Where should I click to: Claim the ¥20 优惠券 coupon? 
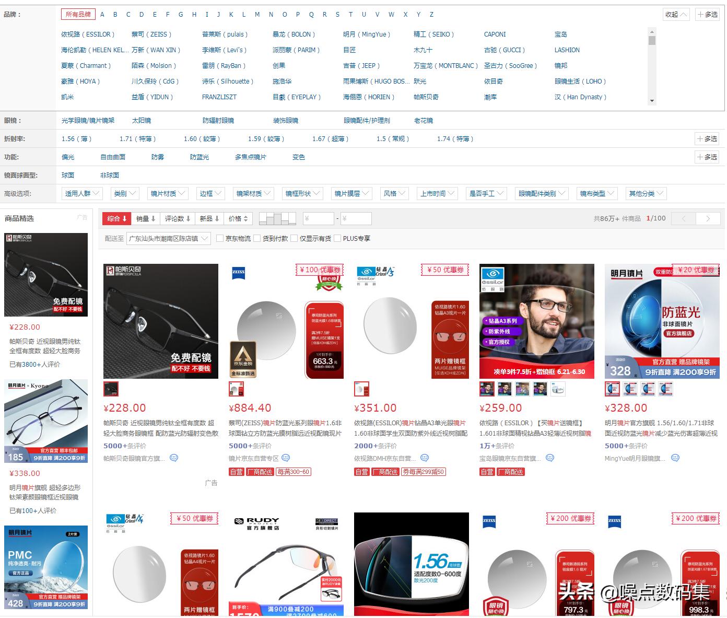[696, 270]
